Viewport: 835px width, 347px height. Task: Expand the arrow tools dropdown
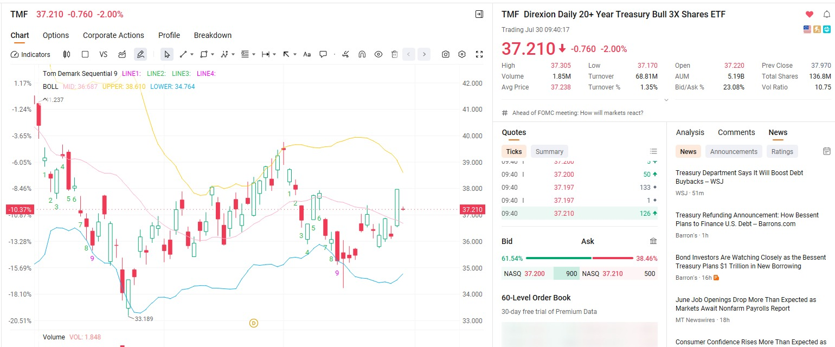coord(295,54)
